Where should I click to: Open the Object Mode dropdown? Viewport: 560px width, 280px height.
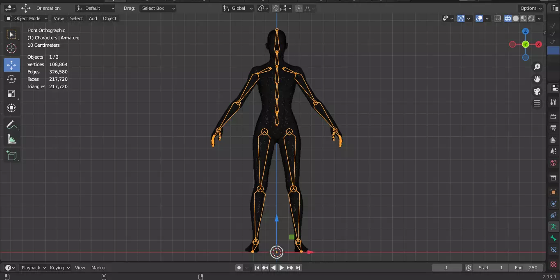(x=26, y=18)
